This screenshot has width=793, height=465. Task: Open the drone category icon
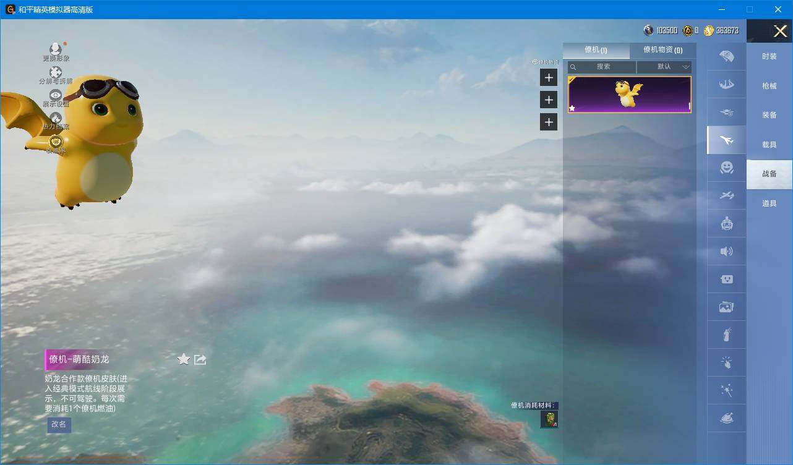click(727, 113)
